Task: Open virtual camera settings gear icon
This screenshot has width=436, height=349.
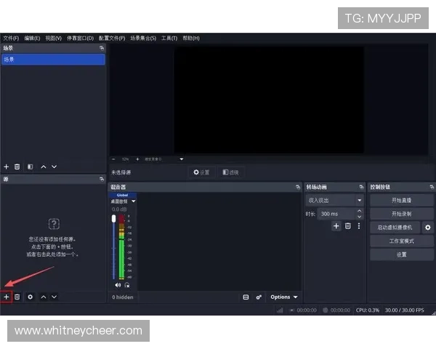Action: click(x=428, y=228)
